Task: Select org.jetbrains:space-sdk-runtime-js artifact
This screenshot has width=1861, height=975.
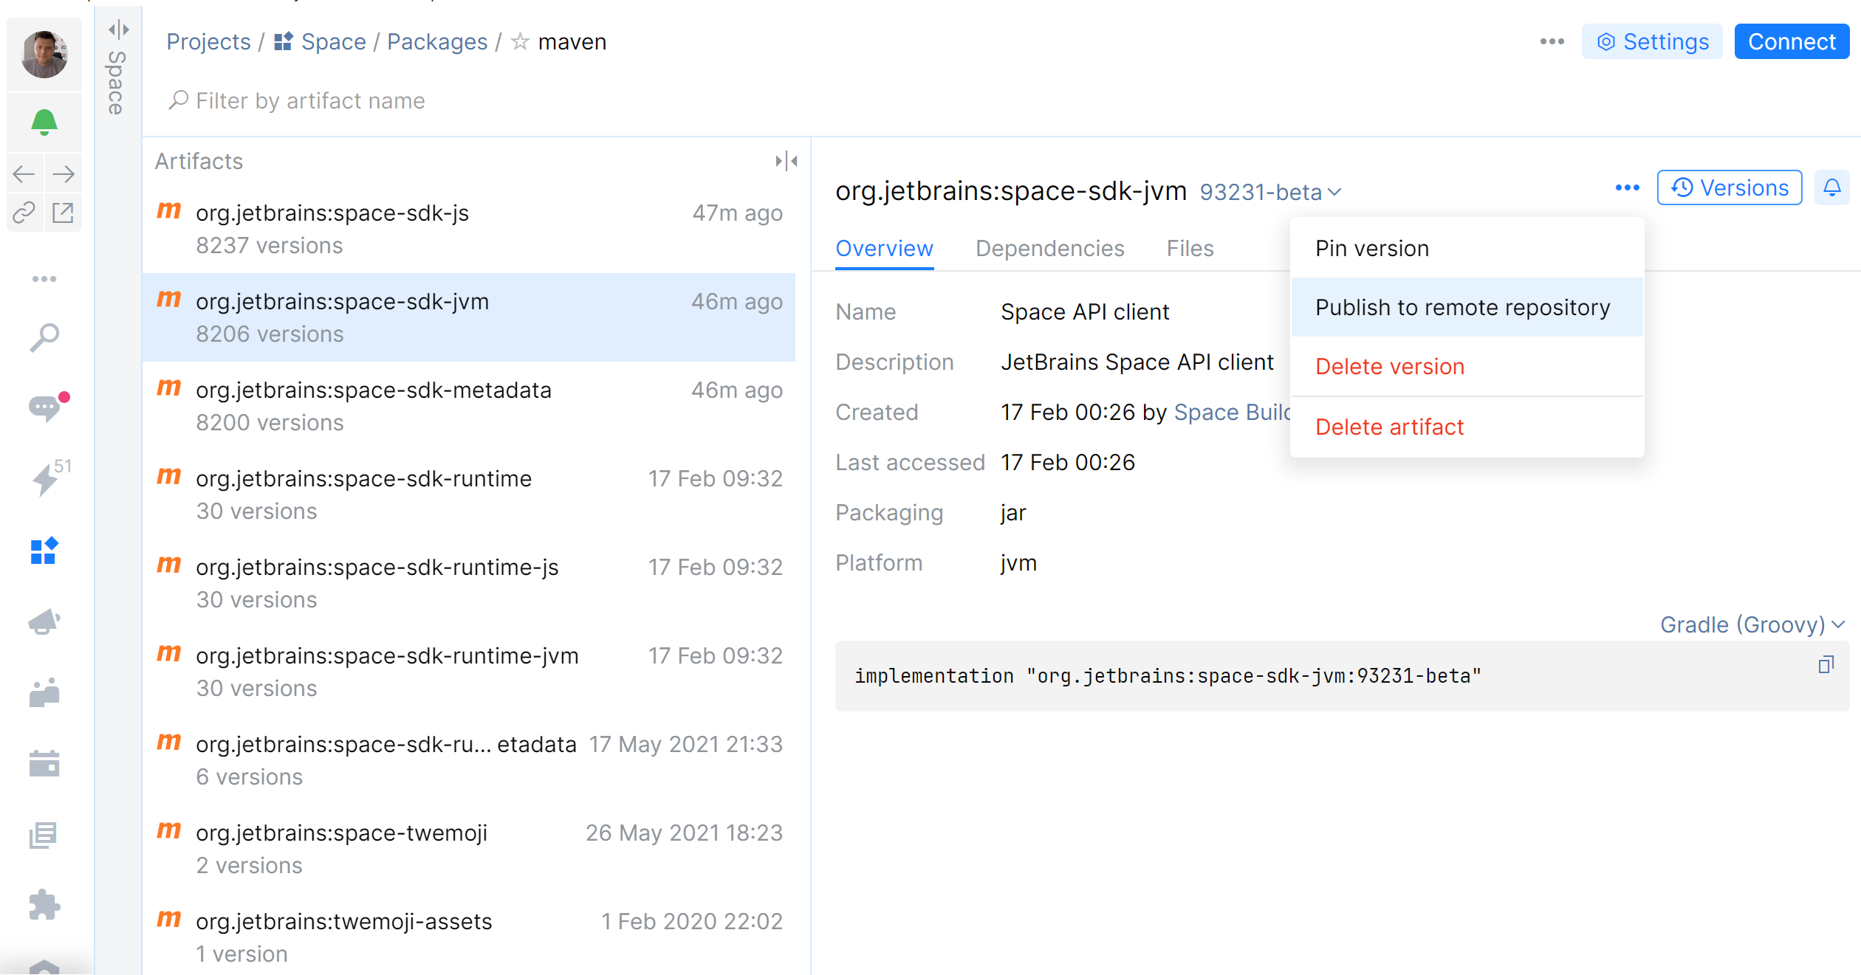Action: [x=469, y=583]
